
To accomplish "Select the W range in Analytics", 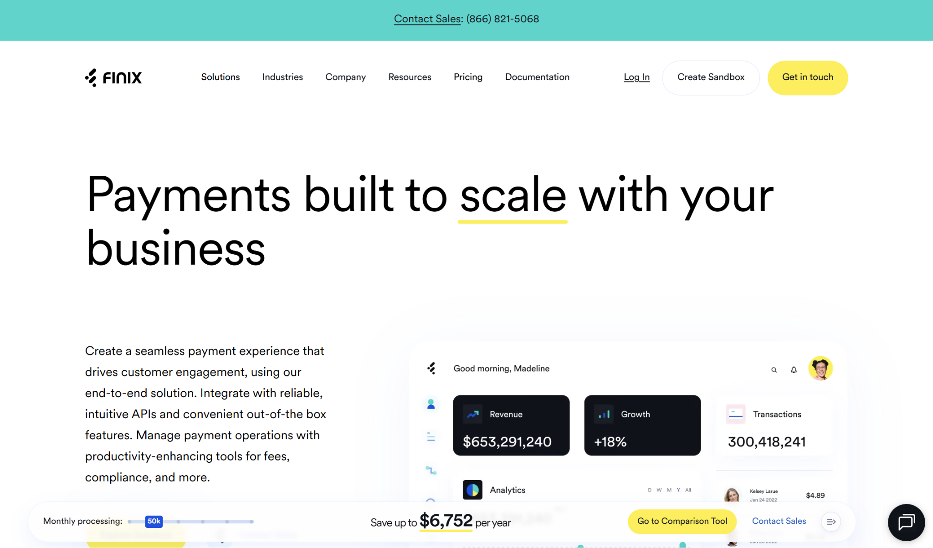I will (659, 490).
